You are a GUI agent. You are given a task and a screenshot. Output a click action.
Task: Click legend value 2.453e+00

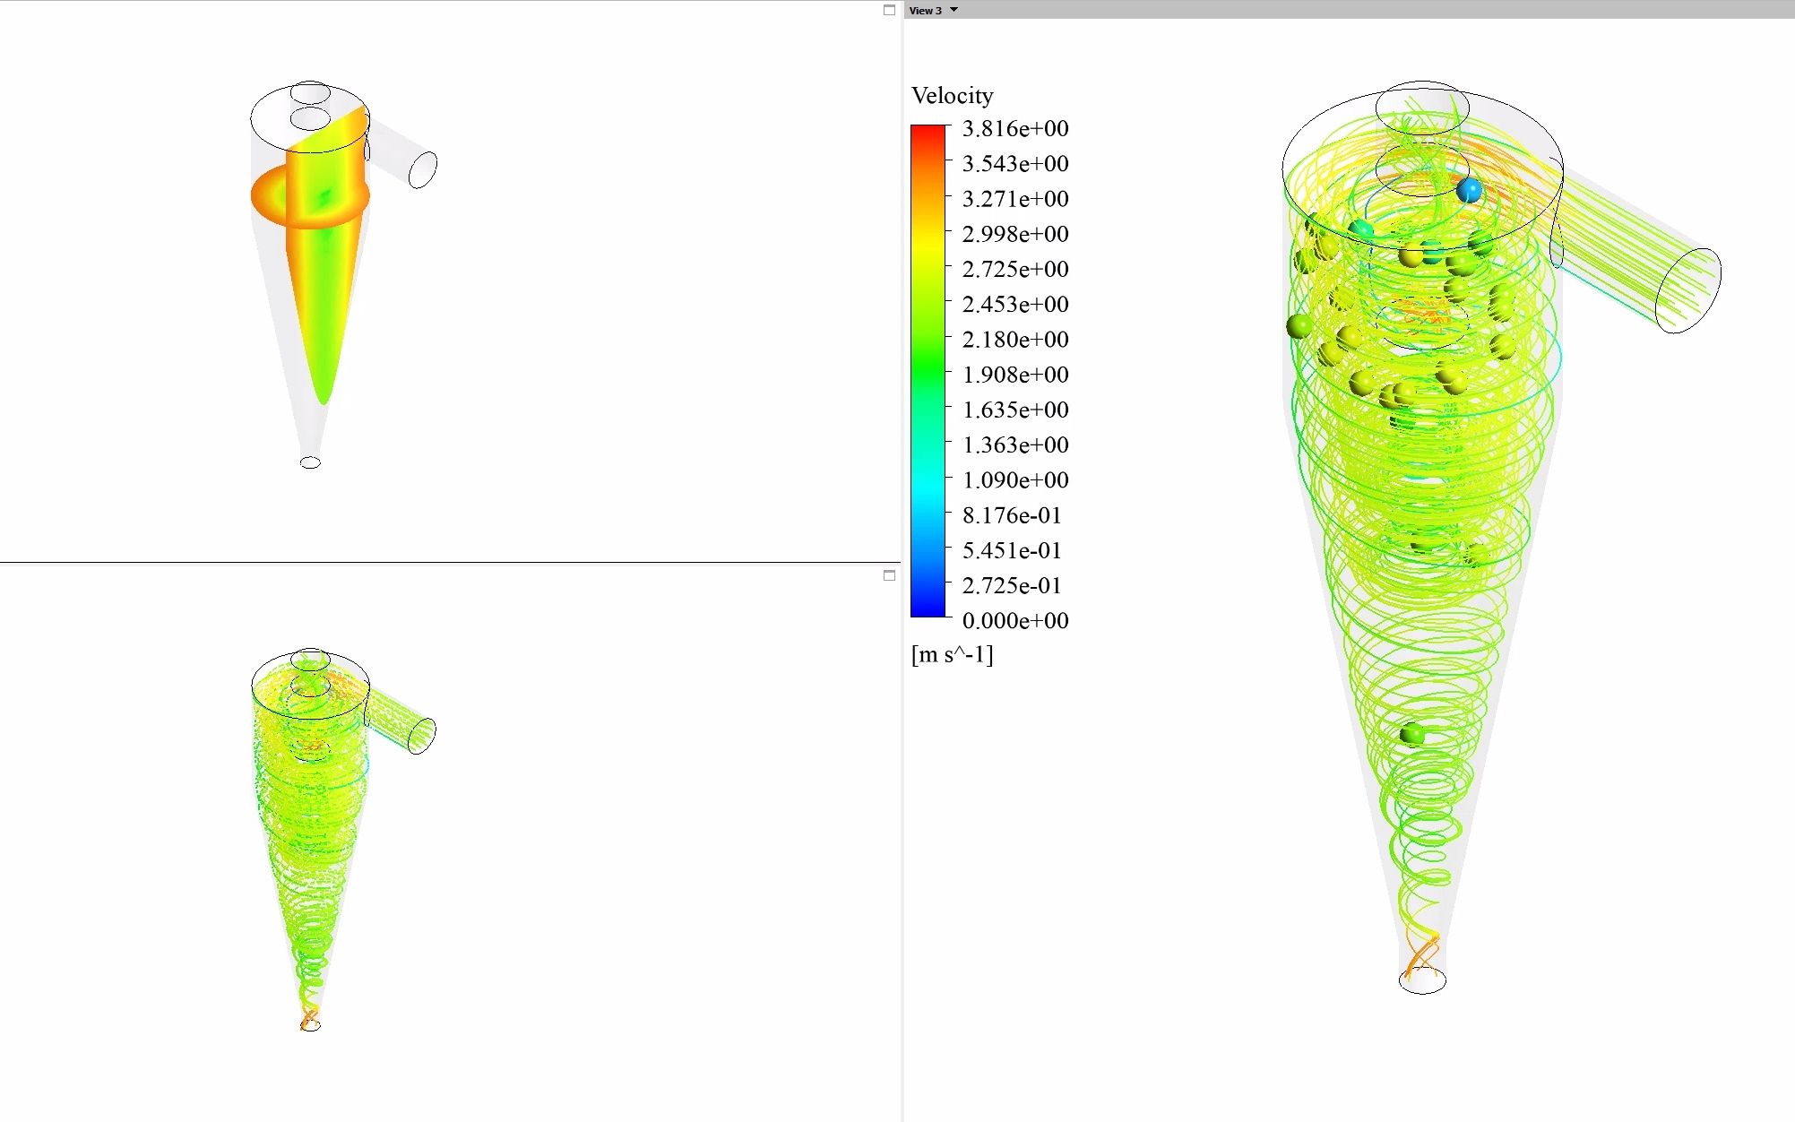click(1015, 304)
